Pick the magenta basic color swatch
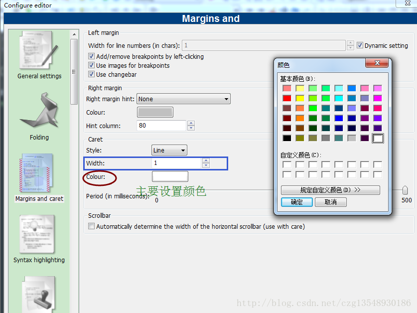This screenshot has width=417, height=313. (x=378, y=98)
